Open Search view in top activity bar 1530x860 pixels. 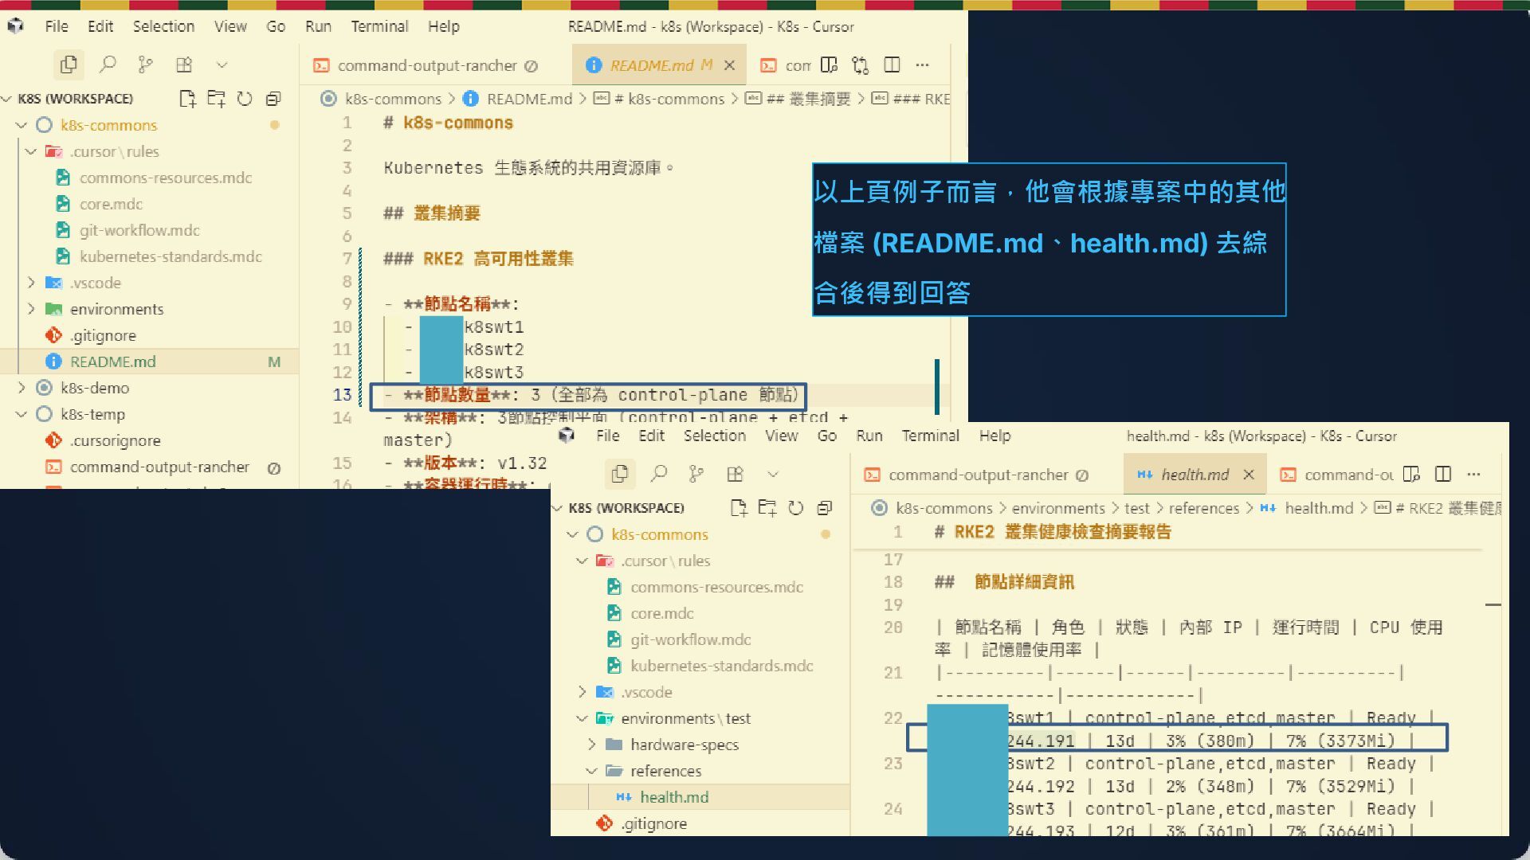(x=108, y=64)
